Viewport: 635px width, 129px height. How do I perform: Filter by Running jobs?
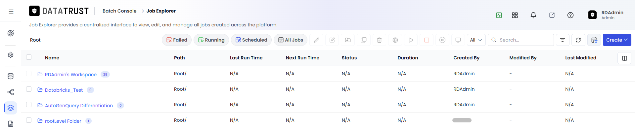pos(211,40)
